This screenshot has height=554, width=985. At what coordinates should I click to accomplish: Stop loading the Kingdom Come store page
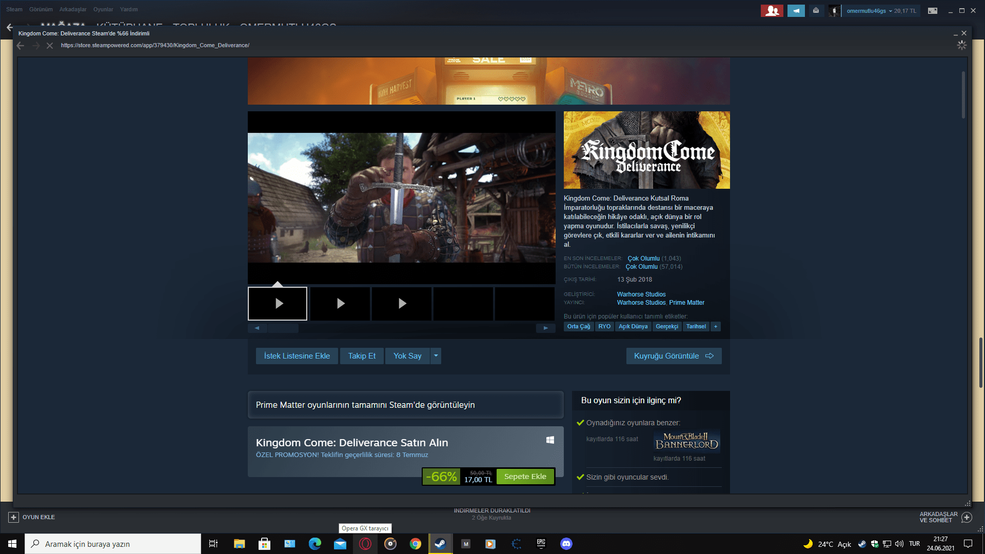[x=50, y=46]
